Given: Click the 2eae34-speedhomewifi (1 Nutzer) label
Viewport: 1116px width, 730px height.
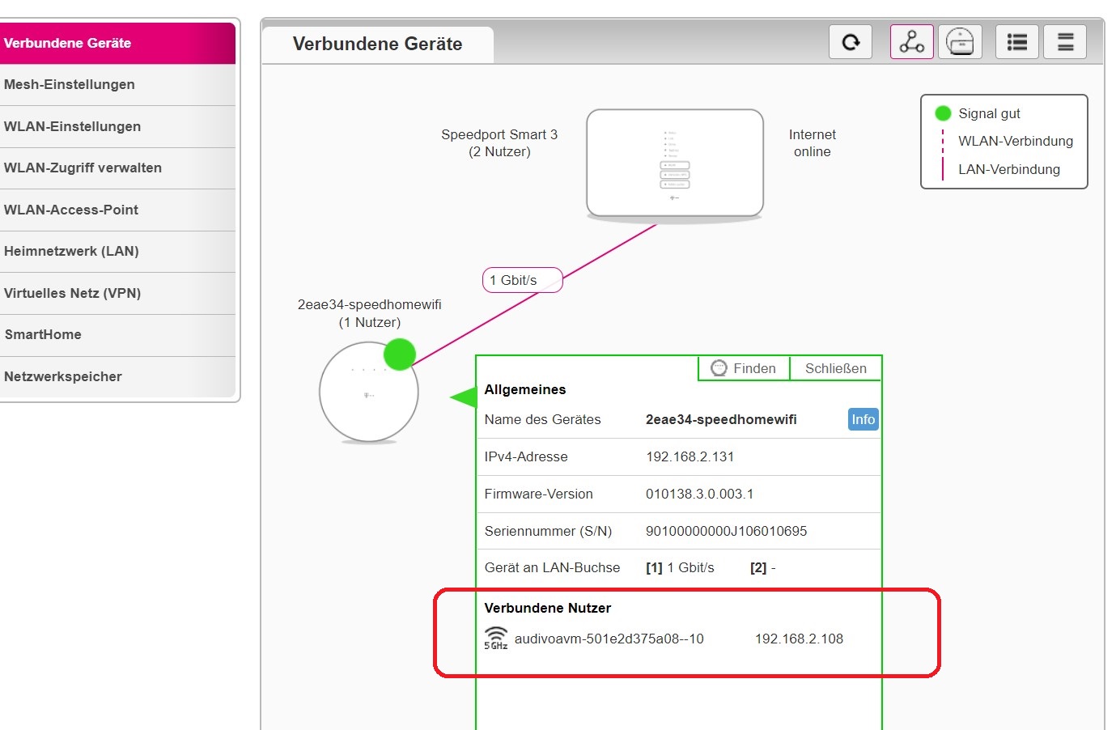Looking at the screenshot, I should [370, 313].
